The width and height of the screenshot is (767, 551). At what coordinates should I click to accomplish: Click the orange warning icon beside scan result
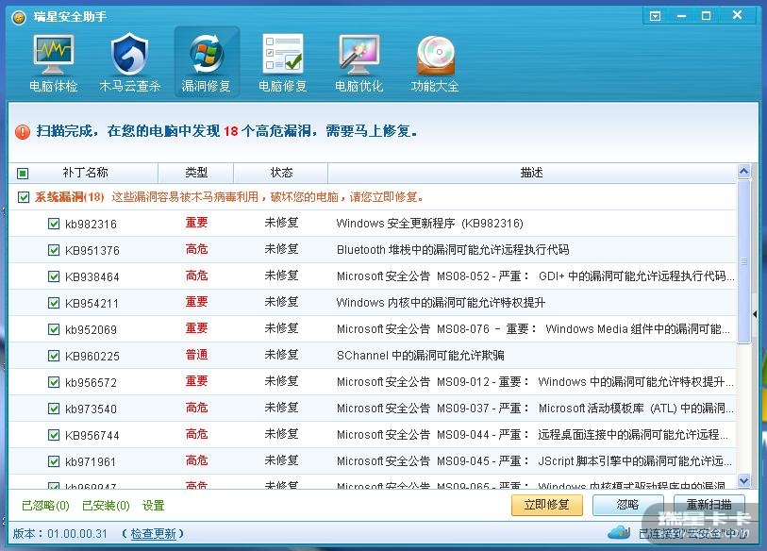point(23,132)
